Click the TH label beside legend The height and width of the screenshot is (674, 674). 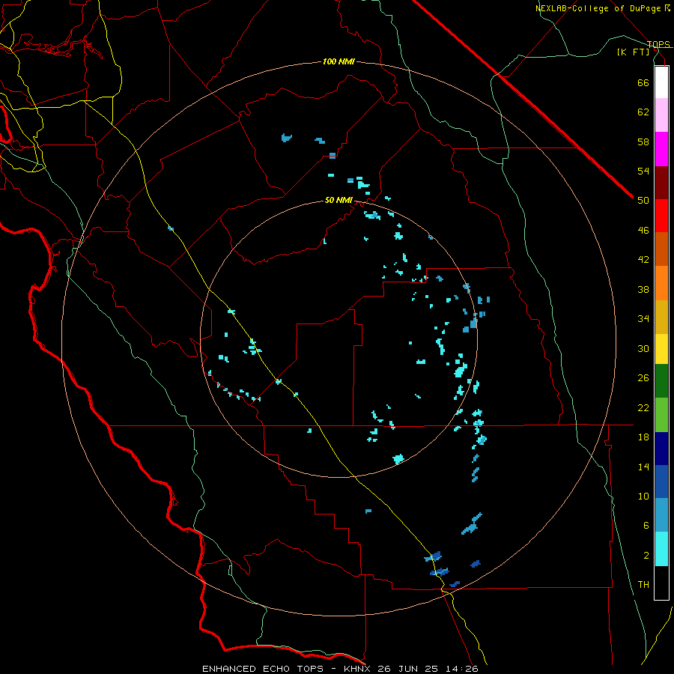[643, 585]
